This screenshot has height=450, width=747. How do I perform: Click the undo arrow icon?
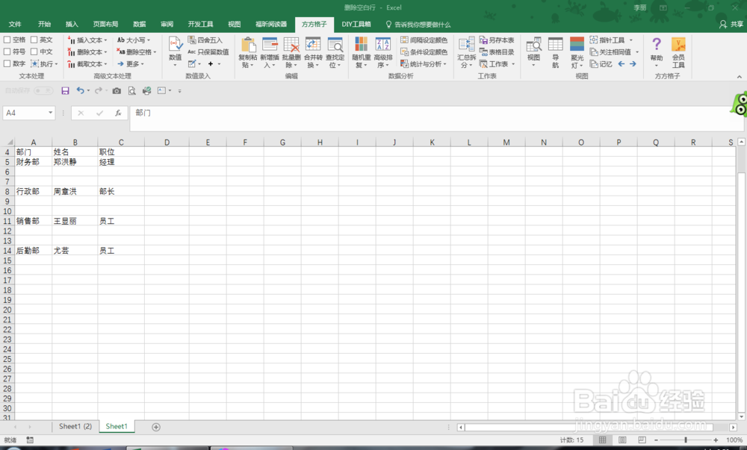[x=80, y=90]
